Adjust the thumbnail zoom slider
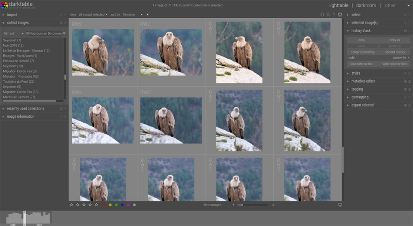The height and width of the screenshot is (226, 413). point(252,205)
